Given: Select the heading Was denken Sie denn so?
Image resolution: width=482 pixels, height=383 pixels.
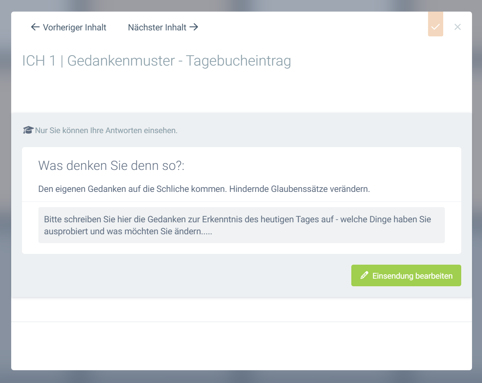Looking at the screenshot, I should 111,166.
